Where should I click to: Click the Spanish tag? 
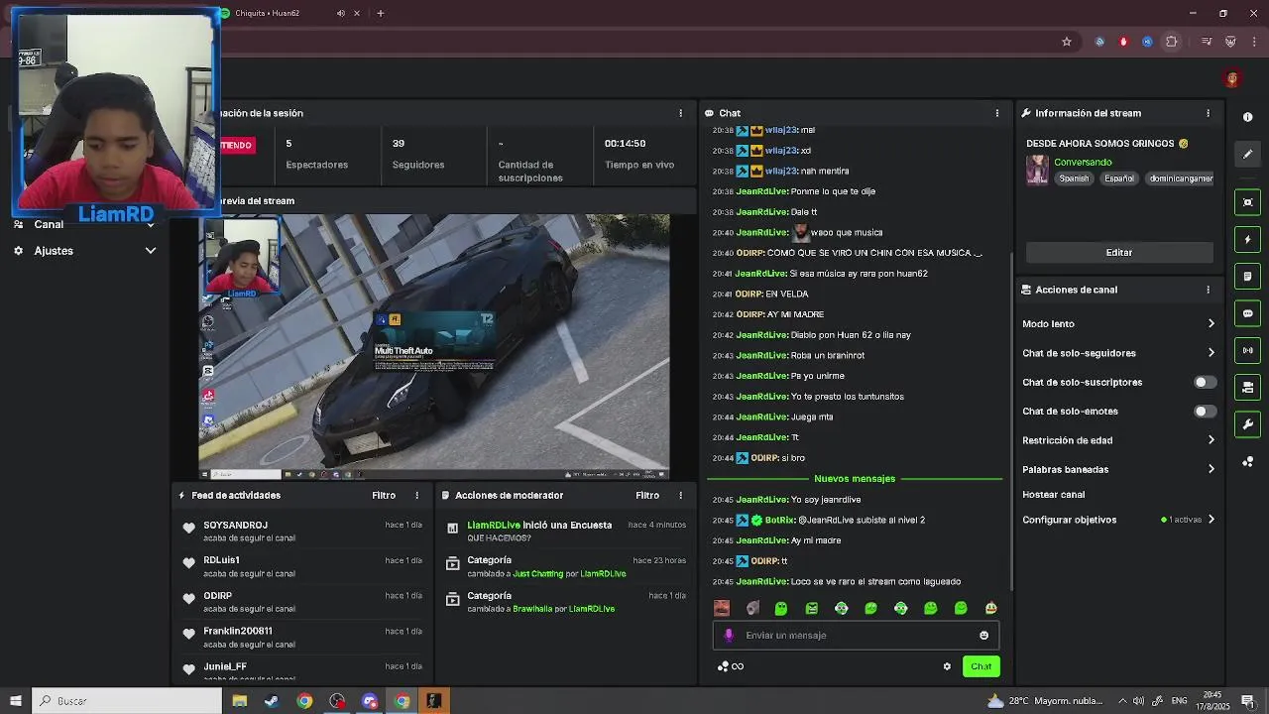click(1074, 178)
